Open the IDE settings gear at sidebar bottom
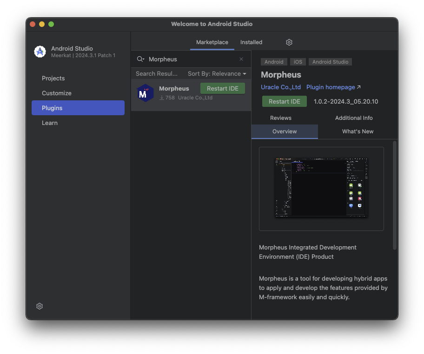424x354 pixels. [40, 306]
